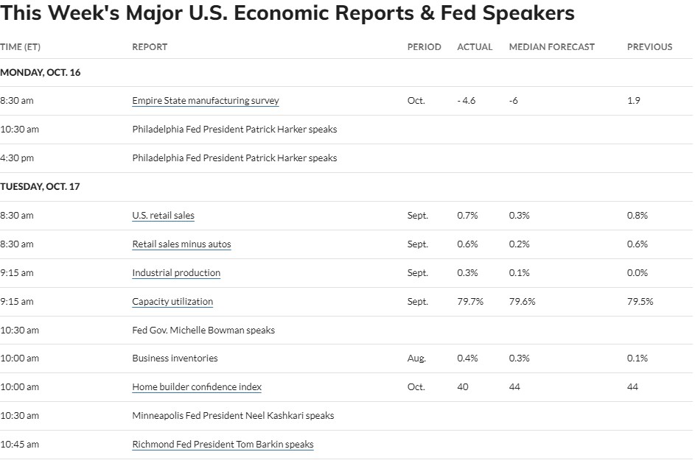
Task: Click the ACTUAL column header
Action: 475,47
